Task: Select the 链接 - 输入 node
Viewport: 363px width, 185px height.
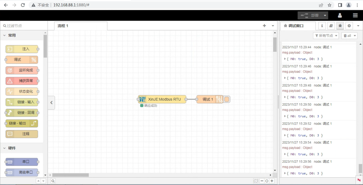Action: [22, 102]
